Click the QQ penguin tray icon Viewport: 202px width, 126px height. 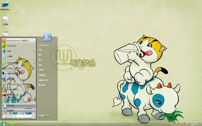coord(175,123)
